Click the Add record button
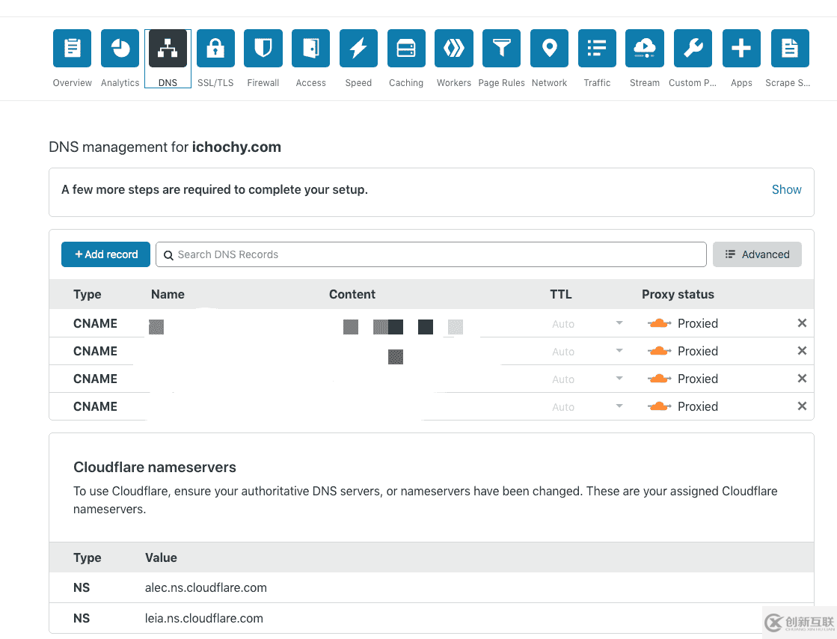The image size is (837, 639). click(x=105, y=254)
